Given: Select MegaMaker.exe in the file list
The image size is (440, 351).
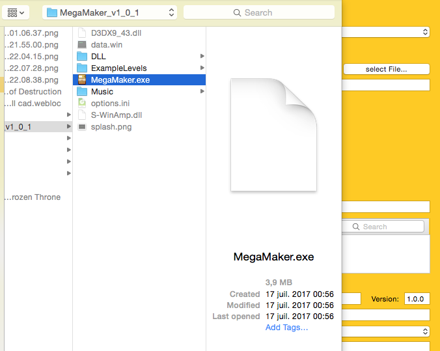Looking at the screenshot, I should [x=139, y=79].
